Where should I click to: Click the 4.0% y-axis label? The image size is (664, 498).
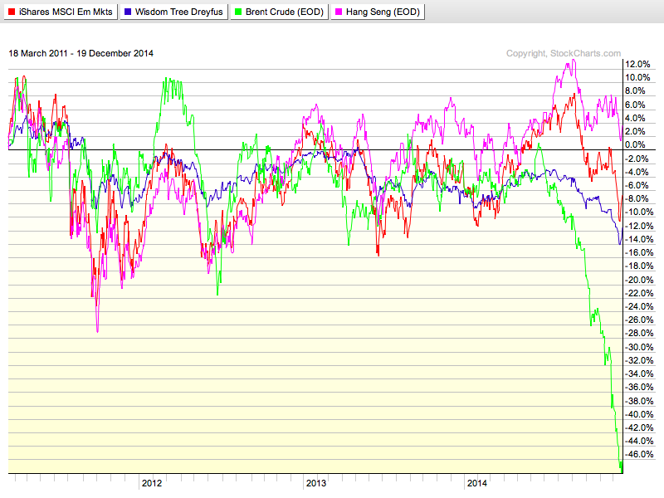tap(635, 118)
